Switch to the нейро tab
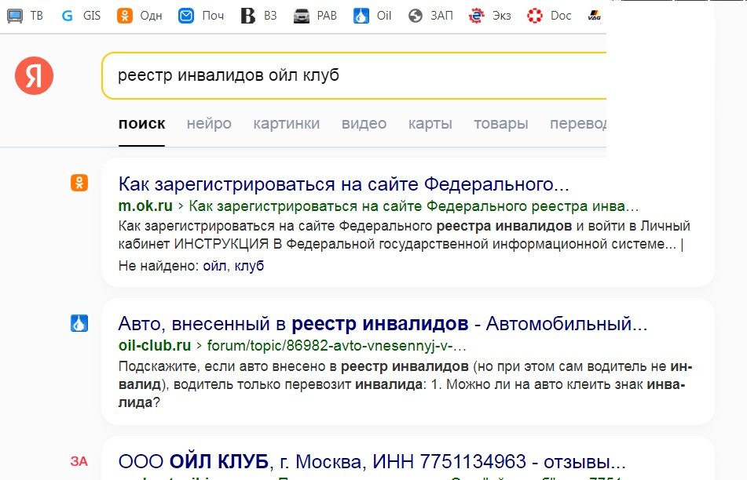Viewport: 747px width, 480px height. (x=209, y=124)
